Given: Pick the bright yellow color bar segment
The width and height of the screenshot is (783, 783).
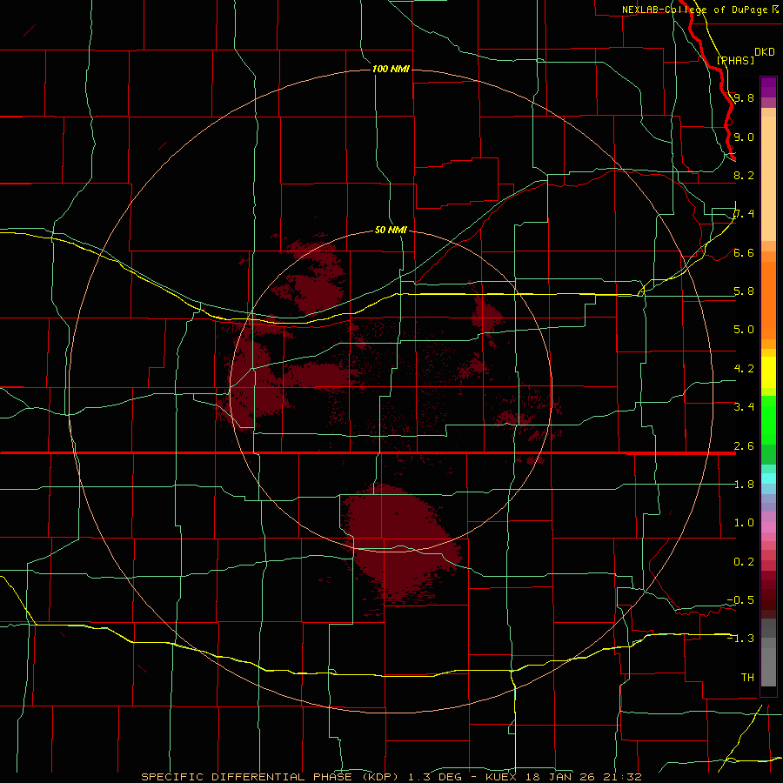Looking at the screenshot, I should point(768,372).
